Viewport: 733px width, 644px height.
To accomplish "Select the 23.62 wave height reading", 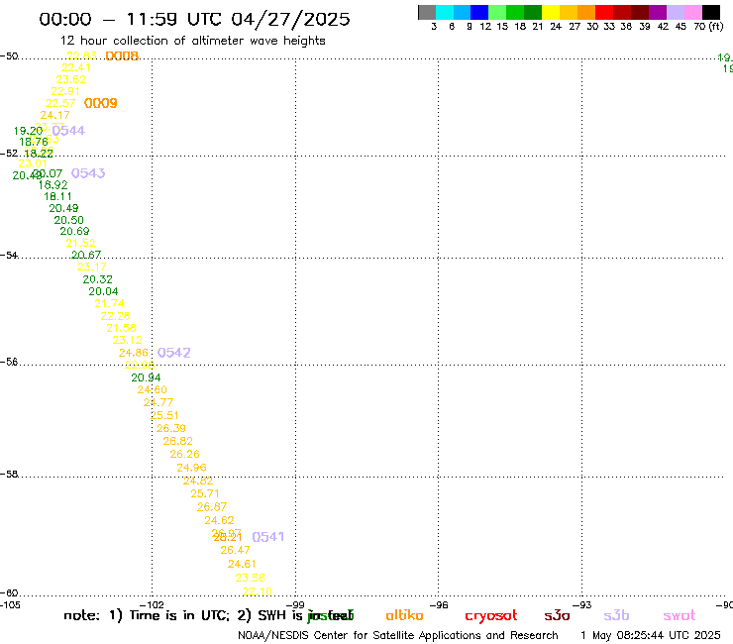I will (x=71, y=79).
